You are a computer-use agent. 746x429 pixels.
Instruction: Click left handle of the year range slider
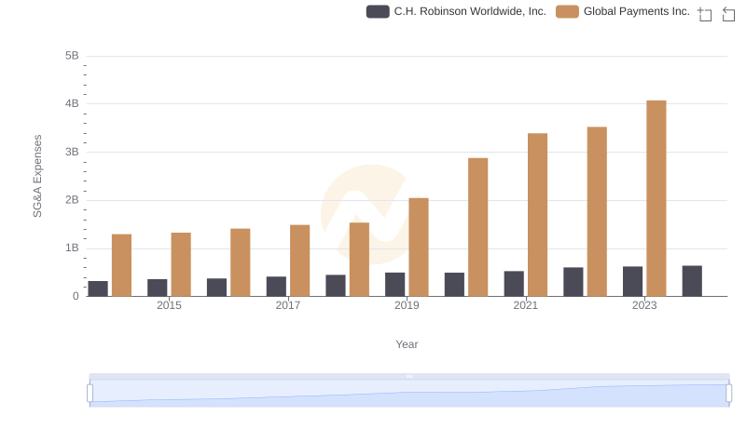90,393
